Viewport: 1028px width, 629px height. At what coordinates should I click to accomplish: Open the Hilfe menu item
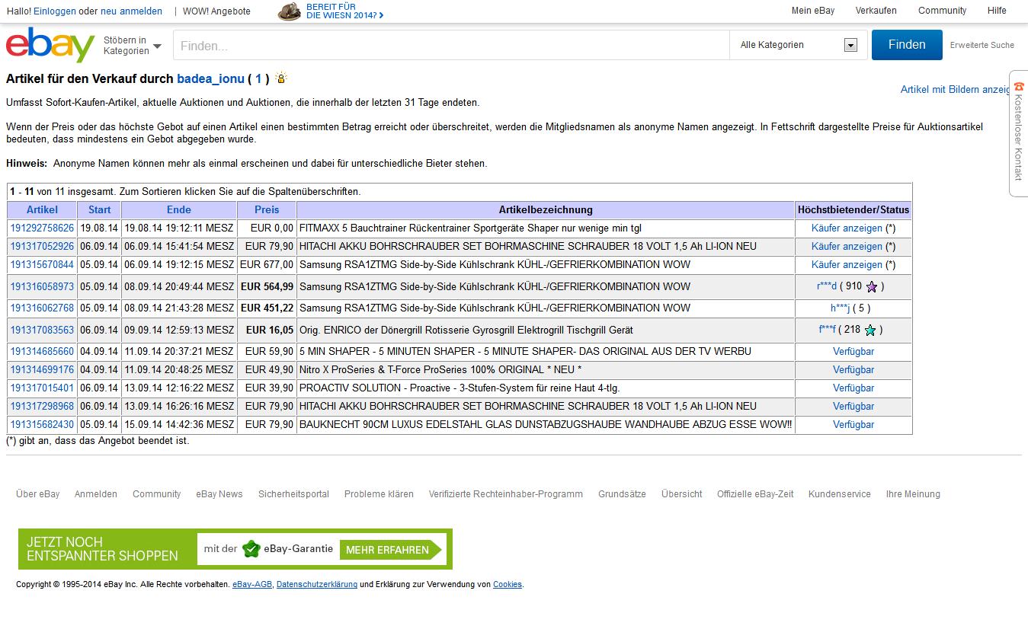click(997, 11)
